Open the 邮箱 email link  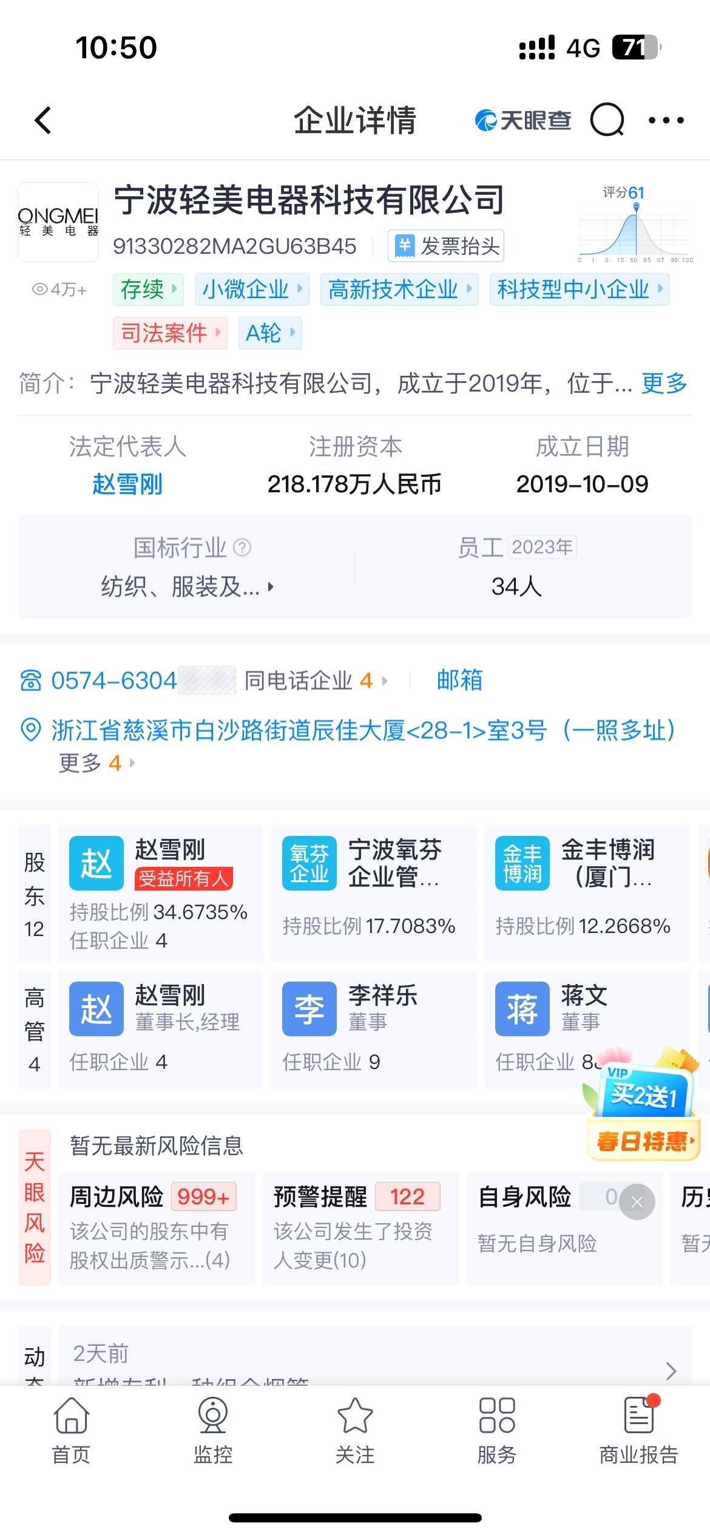tap(459, 680)
